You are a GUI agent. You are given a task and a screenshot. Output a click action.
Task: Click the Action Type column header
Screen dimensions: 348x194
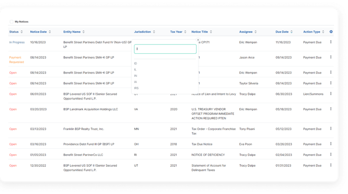[312, 32]
